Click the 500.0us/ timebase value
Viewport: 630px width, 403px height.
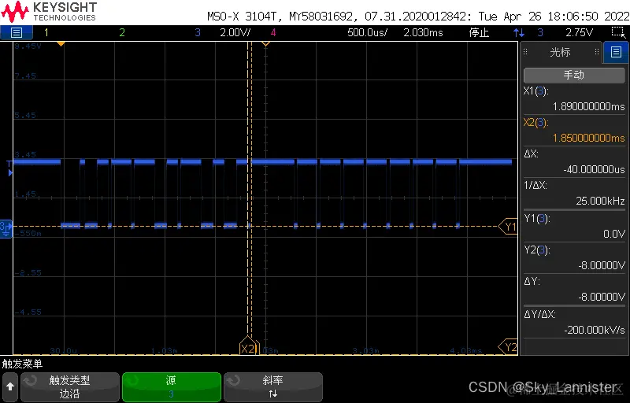click(x=367, y=32)
